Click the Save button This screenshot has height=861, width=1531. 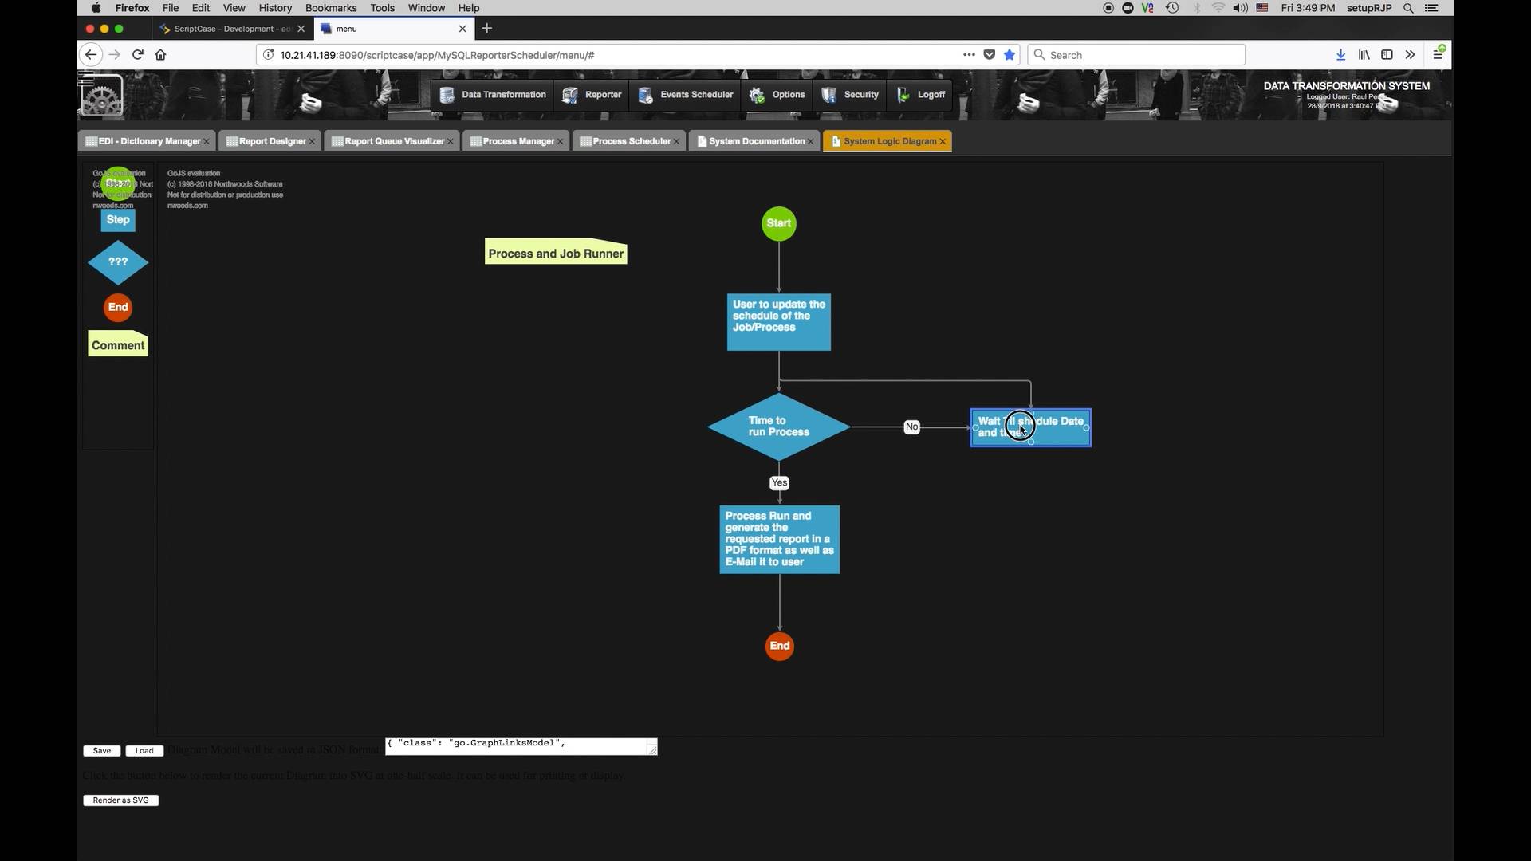click(x=102, y=751)
